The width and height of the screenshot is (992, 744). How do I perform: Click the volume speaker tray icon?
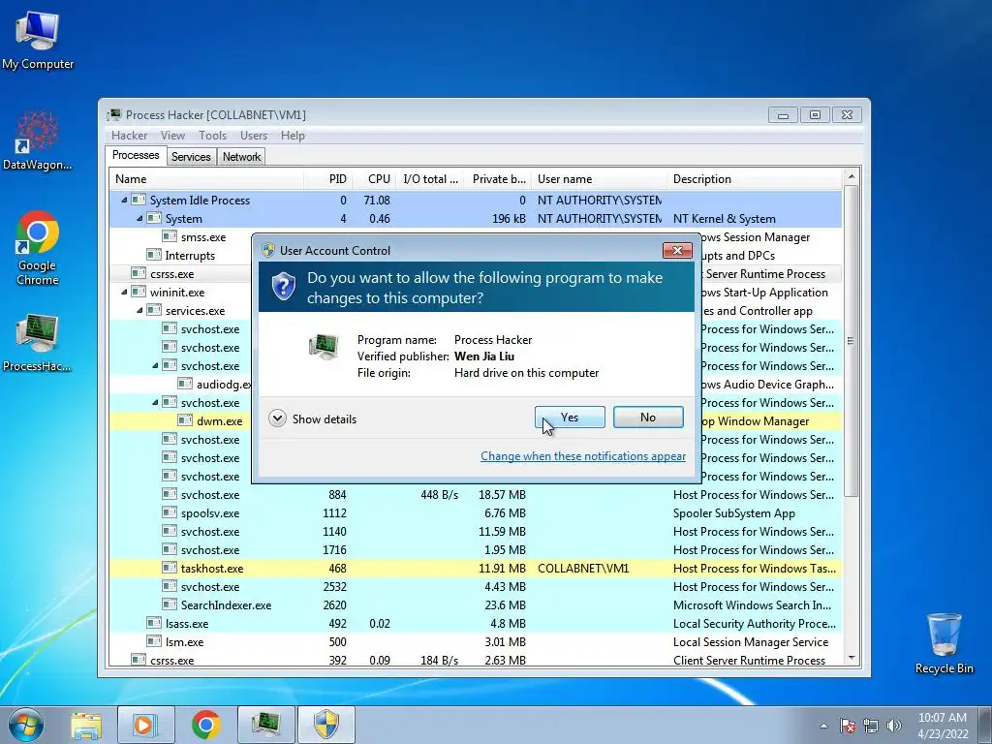894,726
